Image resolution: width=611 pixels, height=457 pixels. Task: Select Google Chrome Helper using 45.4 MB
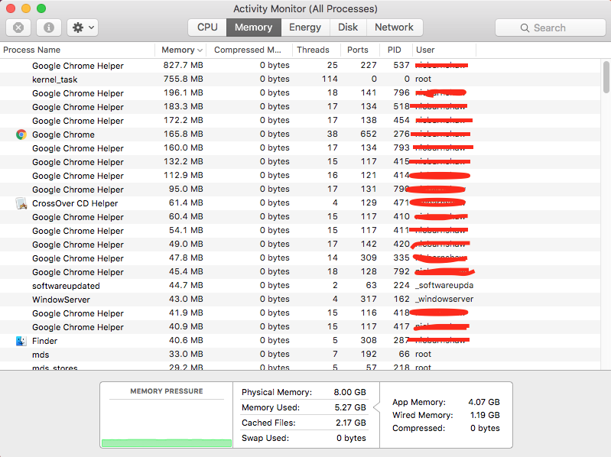[x=300, y=272]
